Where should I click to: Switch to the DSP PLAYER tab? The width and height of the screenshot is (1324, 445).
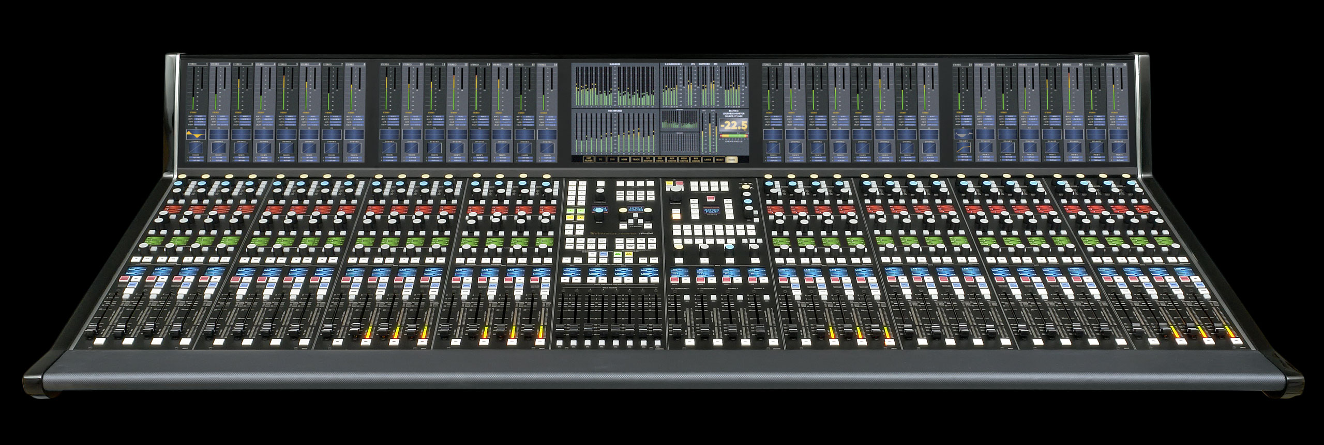coord(589,159)
